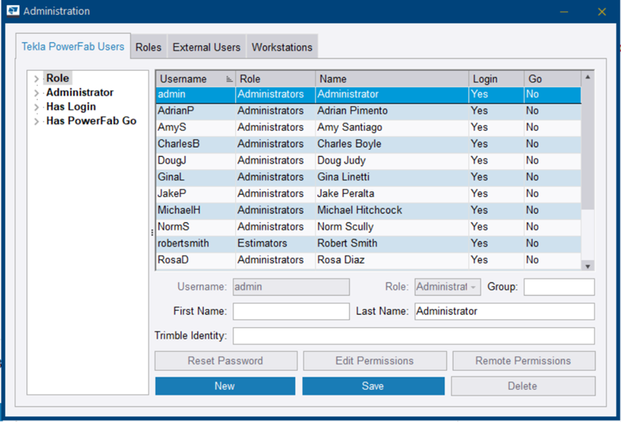The image size is (621, 422).
Task: Click the Administration window app icon
Action: pos(12,11)
